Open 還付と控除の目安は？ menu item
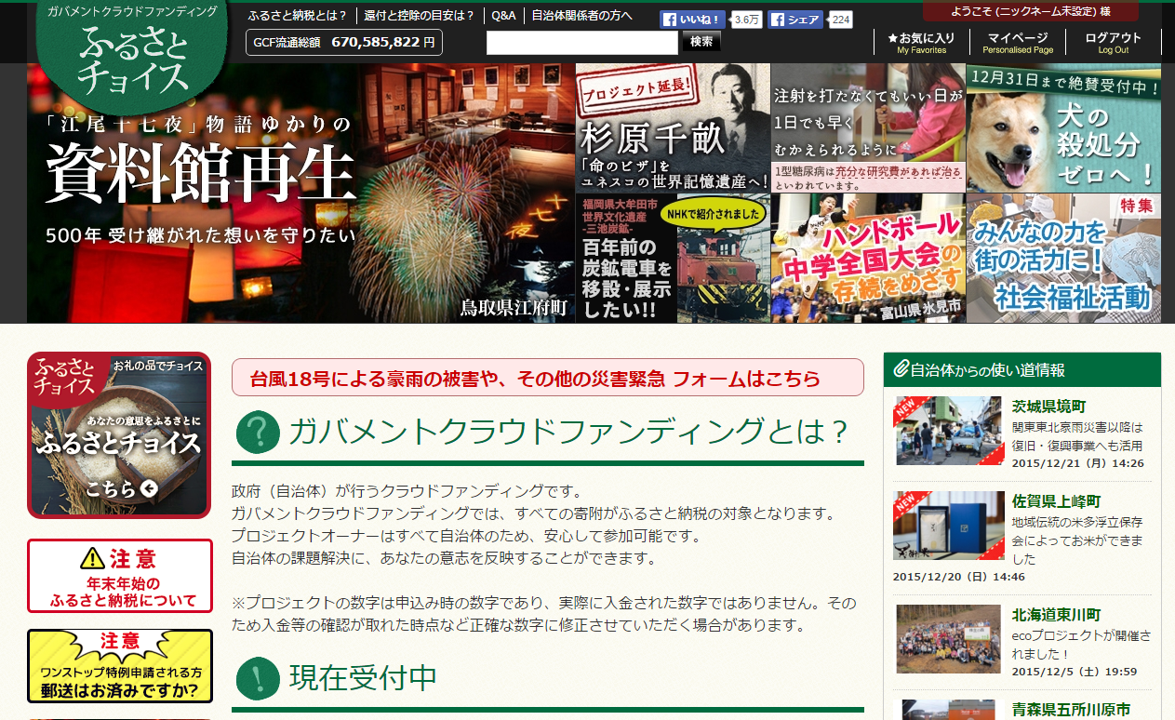 [x=419, y=16]
